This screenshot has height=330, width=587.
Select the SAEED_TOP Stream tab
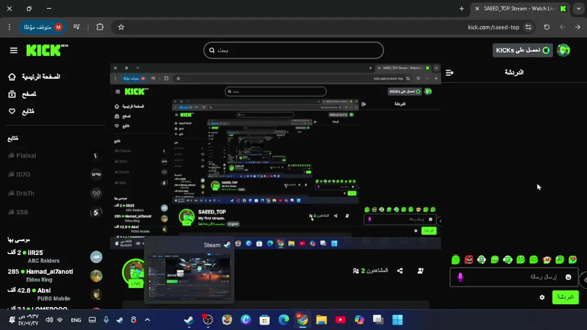tap(521, 9)
